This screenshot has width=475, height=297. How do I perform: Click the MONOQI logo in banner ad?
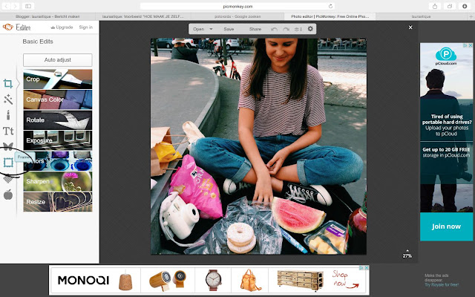(x=83, y=280)
